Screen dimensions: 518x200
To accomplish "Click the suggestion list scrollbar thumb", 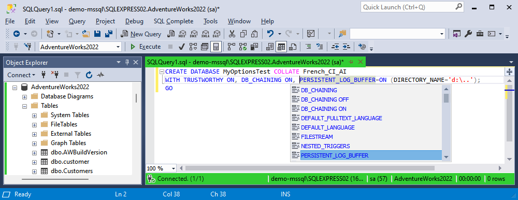I will 447,98.
